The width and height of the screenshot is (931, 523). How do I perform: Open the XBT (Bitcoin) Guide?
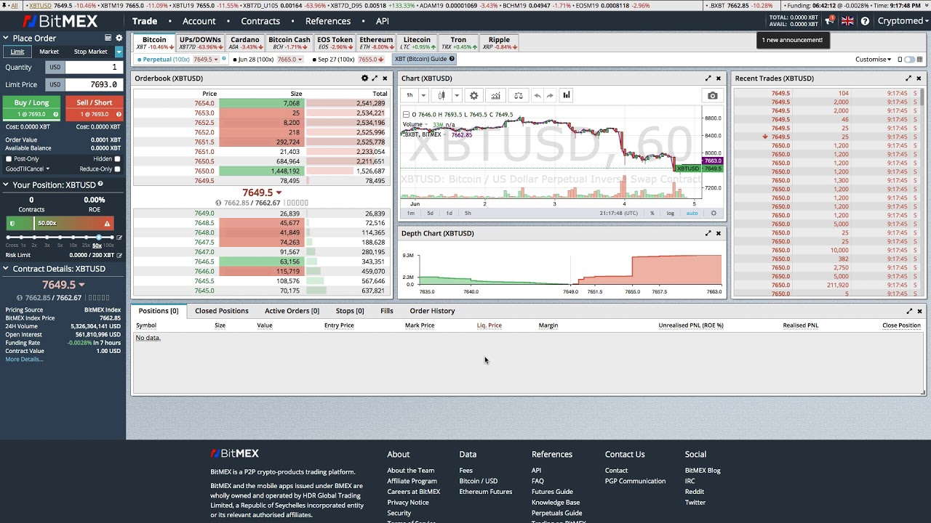[x=424, y=59]
